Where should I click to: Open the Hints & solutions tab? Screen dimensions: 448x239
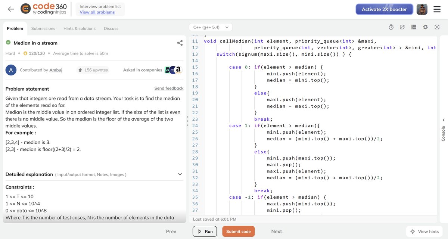pos(80,28)
